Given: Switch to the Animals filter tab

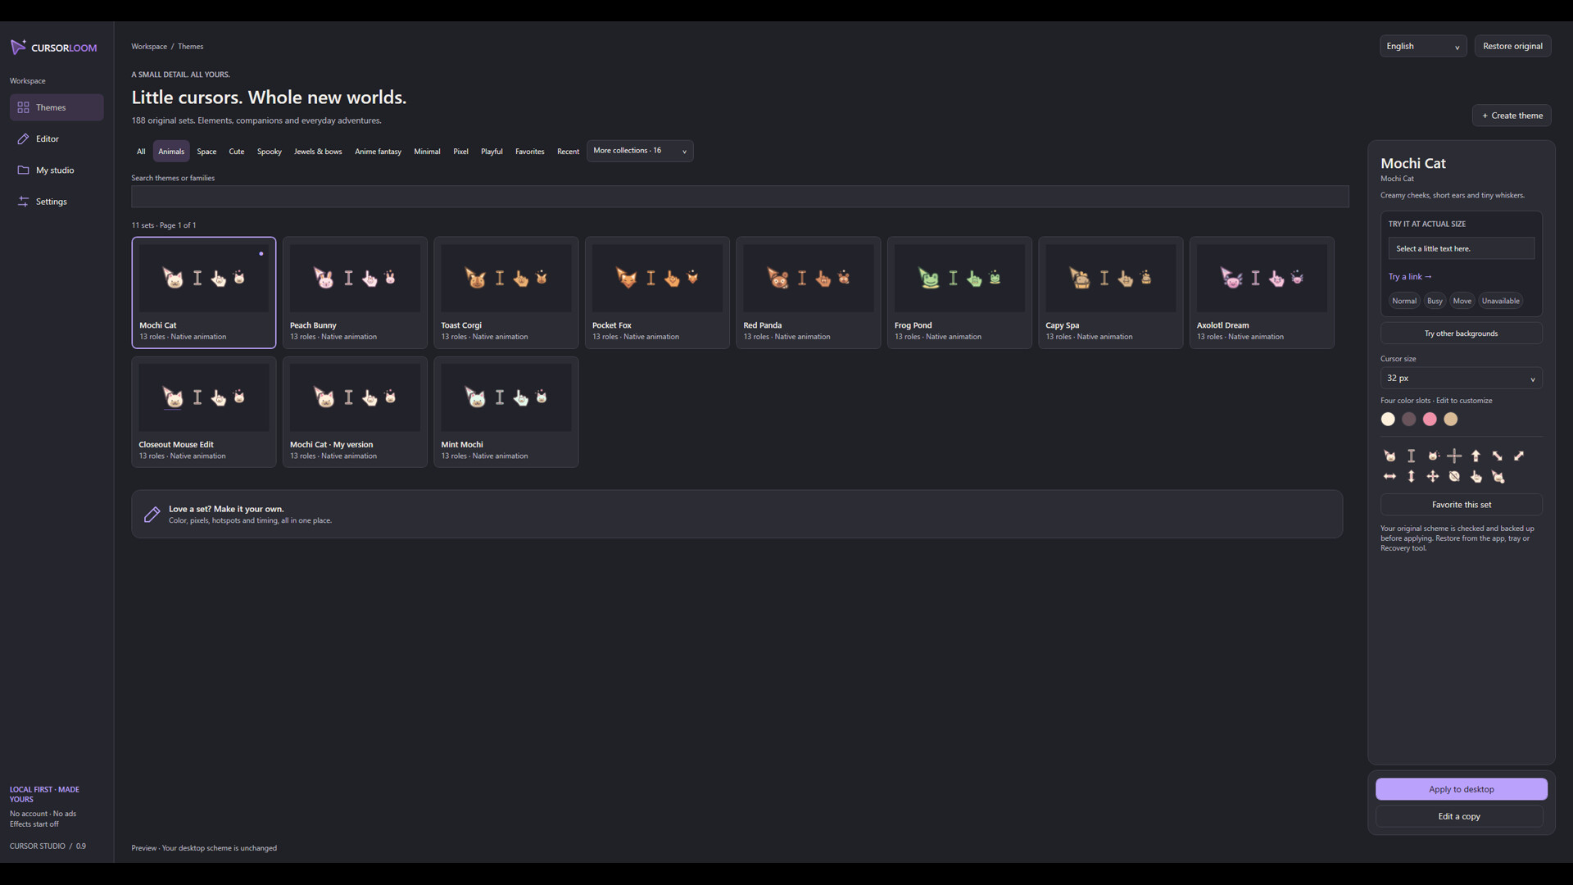Looking at the screenshot, I should tap(171, 152).
